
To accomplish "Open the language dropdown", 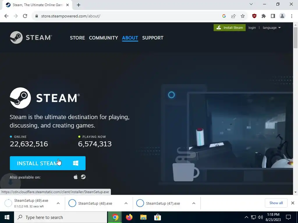I will pos(272,28).
